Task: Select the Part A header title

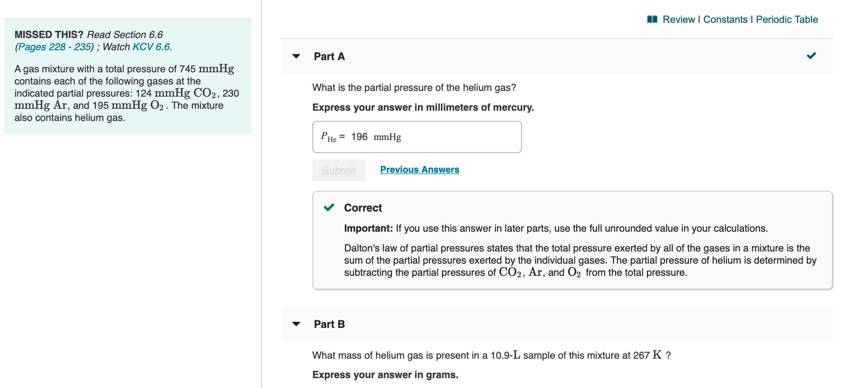Action: pyautogui.click(x=329, y=56)
